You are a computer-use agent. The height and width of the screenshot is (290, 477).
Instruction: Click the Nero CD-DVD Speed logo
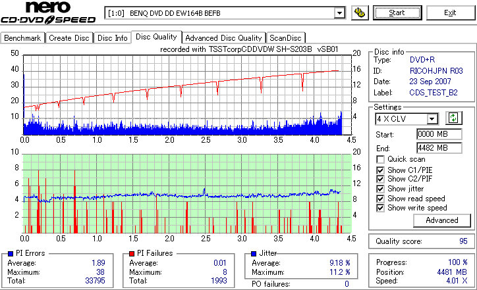click(x=48, y=12)
